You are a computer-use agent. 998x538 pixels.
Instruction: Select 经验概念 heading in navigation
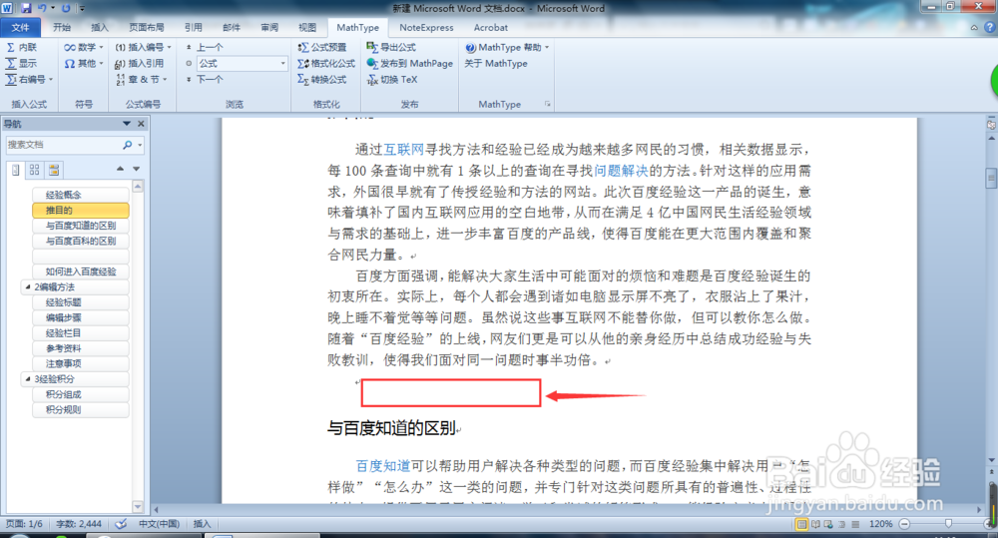pos(80,195)
